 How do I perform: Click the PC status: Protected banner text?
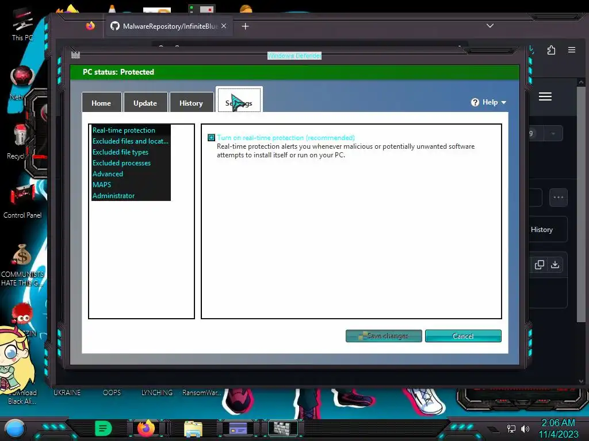tap(118, 72)
